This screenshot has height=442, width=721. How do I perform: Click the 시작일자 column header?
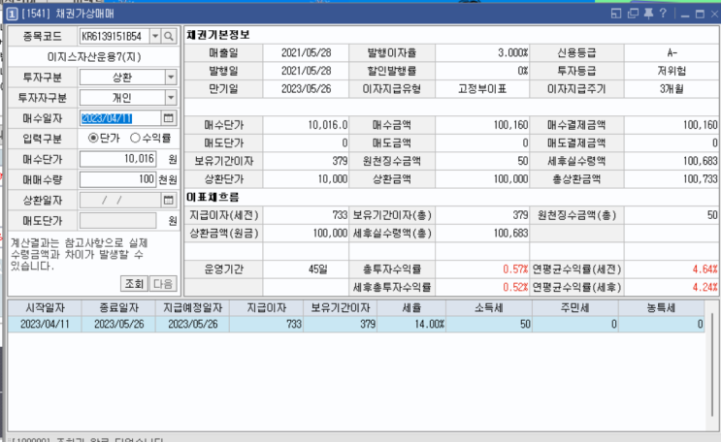coord(45,308)
